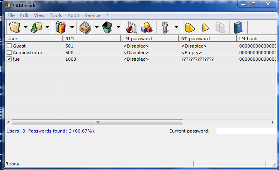Click RID value 1003
The image size is (279, 170).
tap(71, 59)
